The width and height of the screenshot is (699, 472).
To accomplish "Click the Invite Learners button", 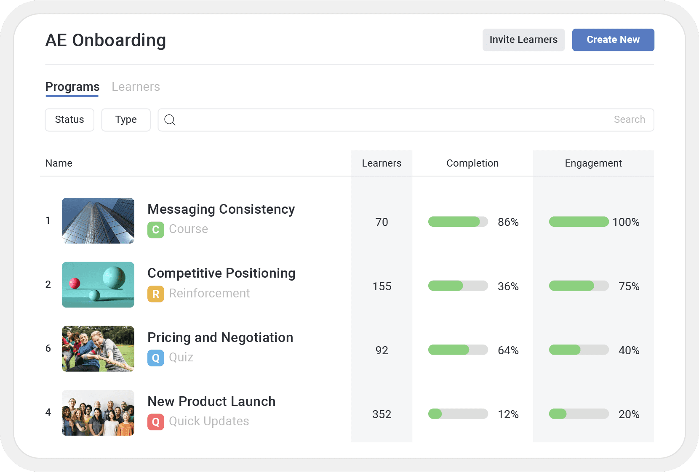I will 523,40.
